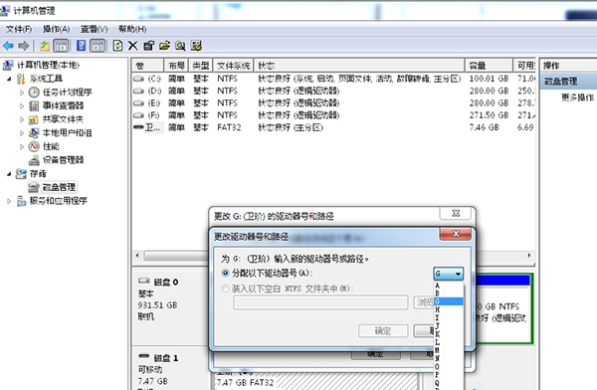Toggle the show/hide console tree icon
The width and height of the screenshot is (597, 390).
(61, 46)
